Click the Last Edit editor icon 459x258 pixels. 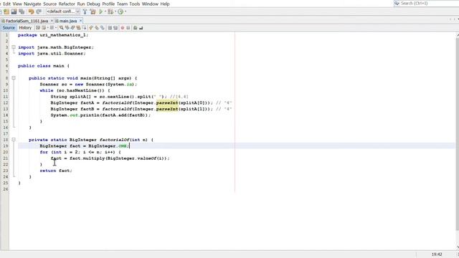(x=38, y=28)
